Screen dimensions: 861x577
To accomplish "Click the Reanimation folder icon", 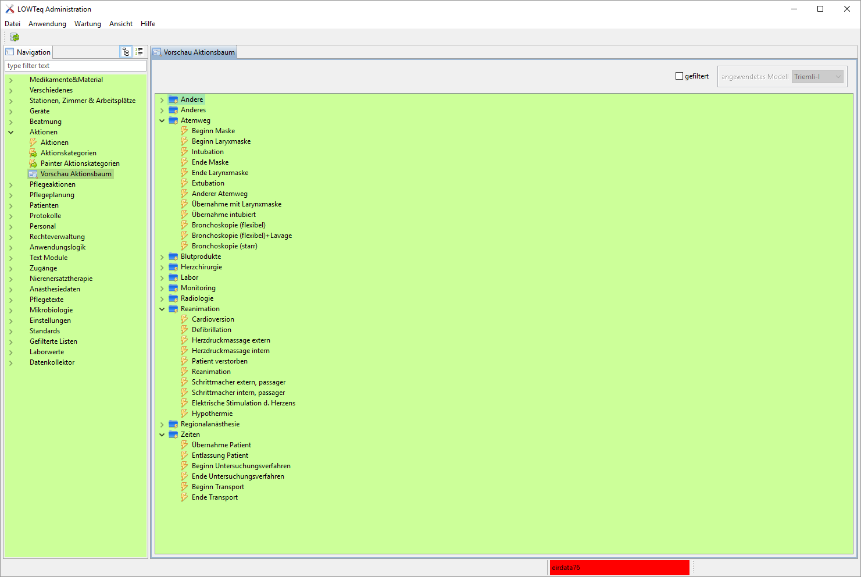I will tap(173, 309).
